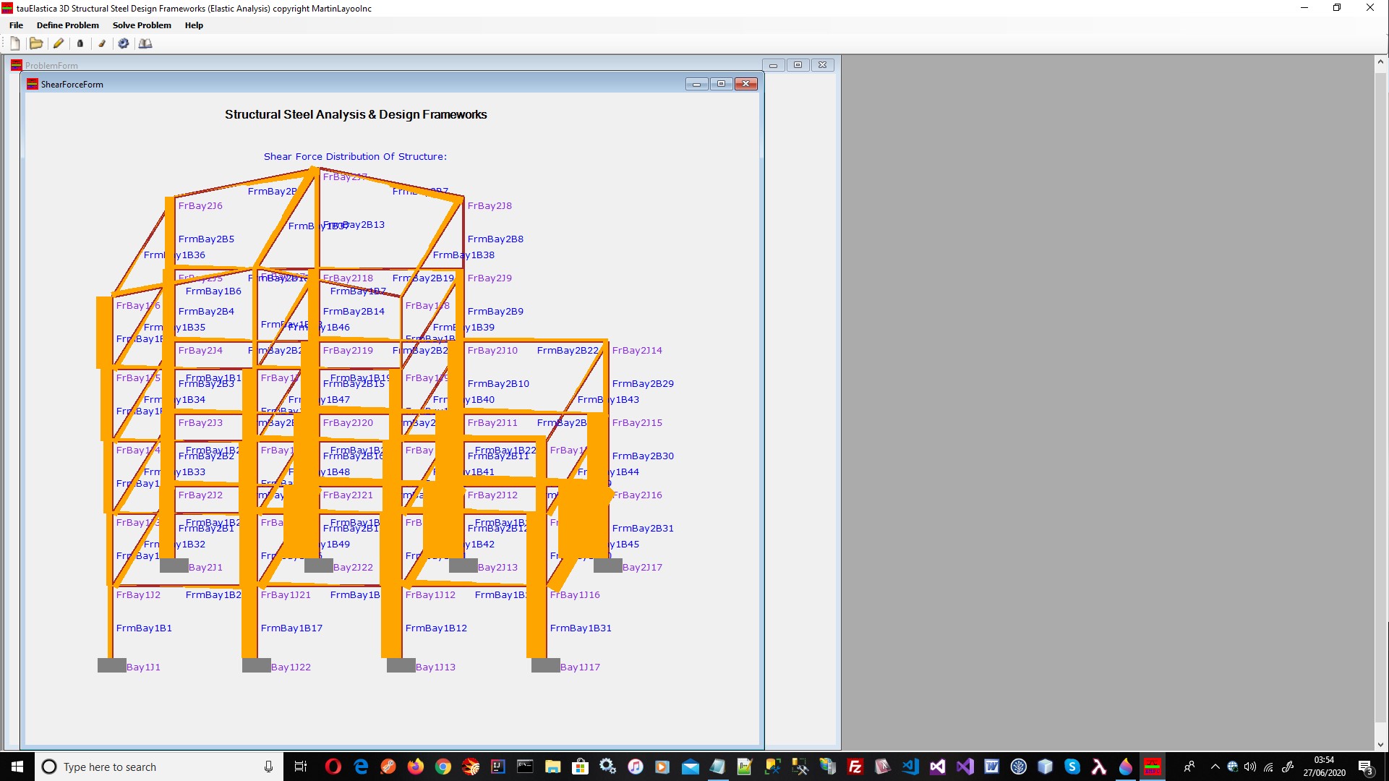Viewport: 1389px width, 781px height.
Task: Click the Structural Steel Analysis & Design Frameworks title
Action: point(356,114)
